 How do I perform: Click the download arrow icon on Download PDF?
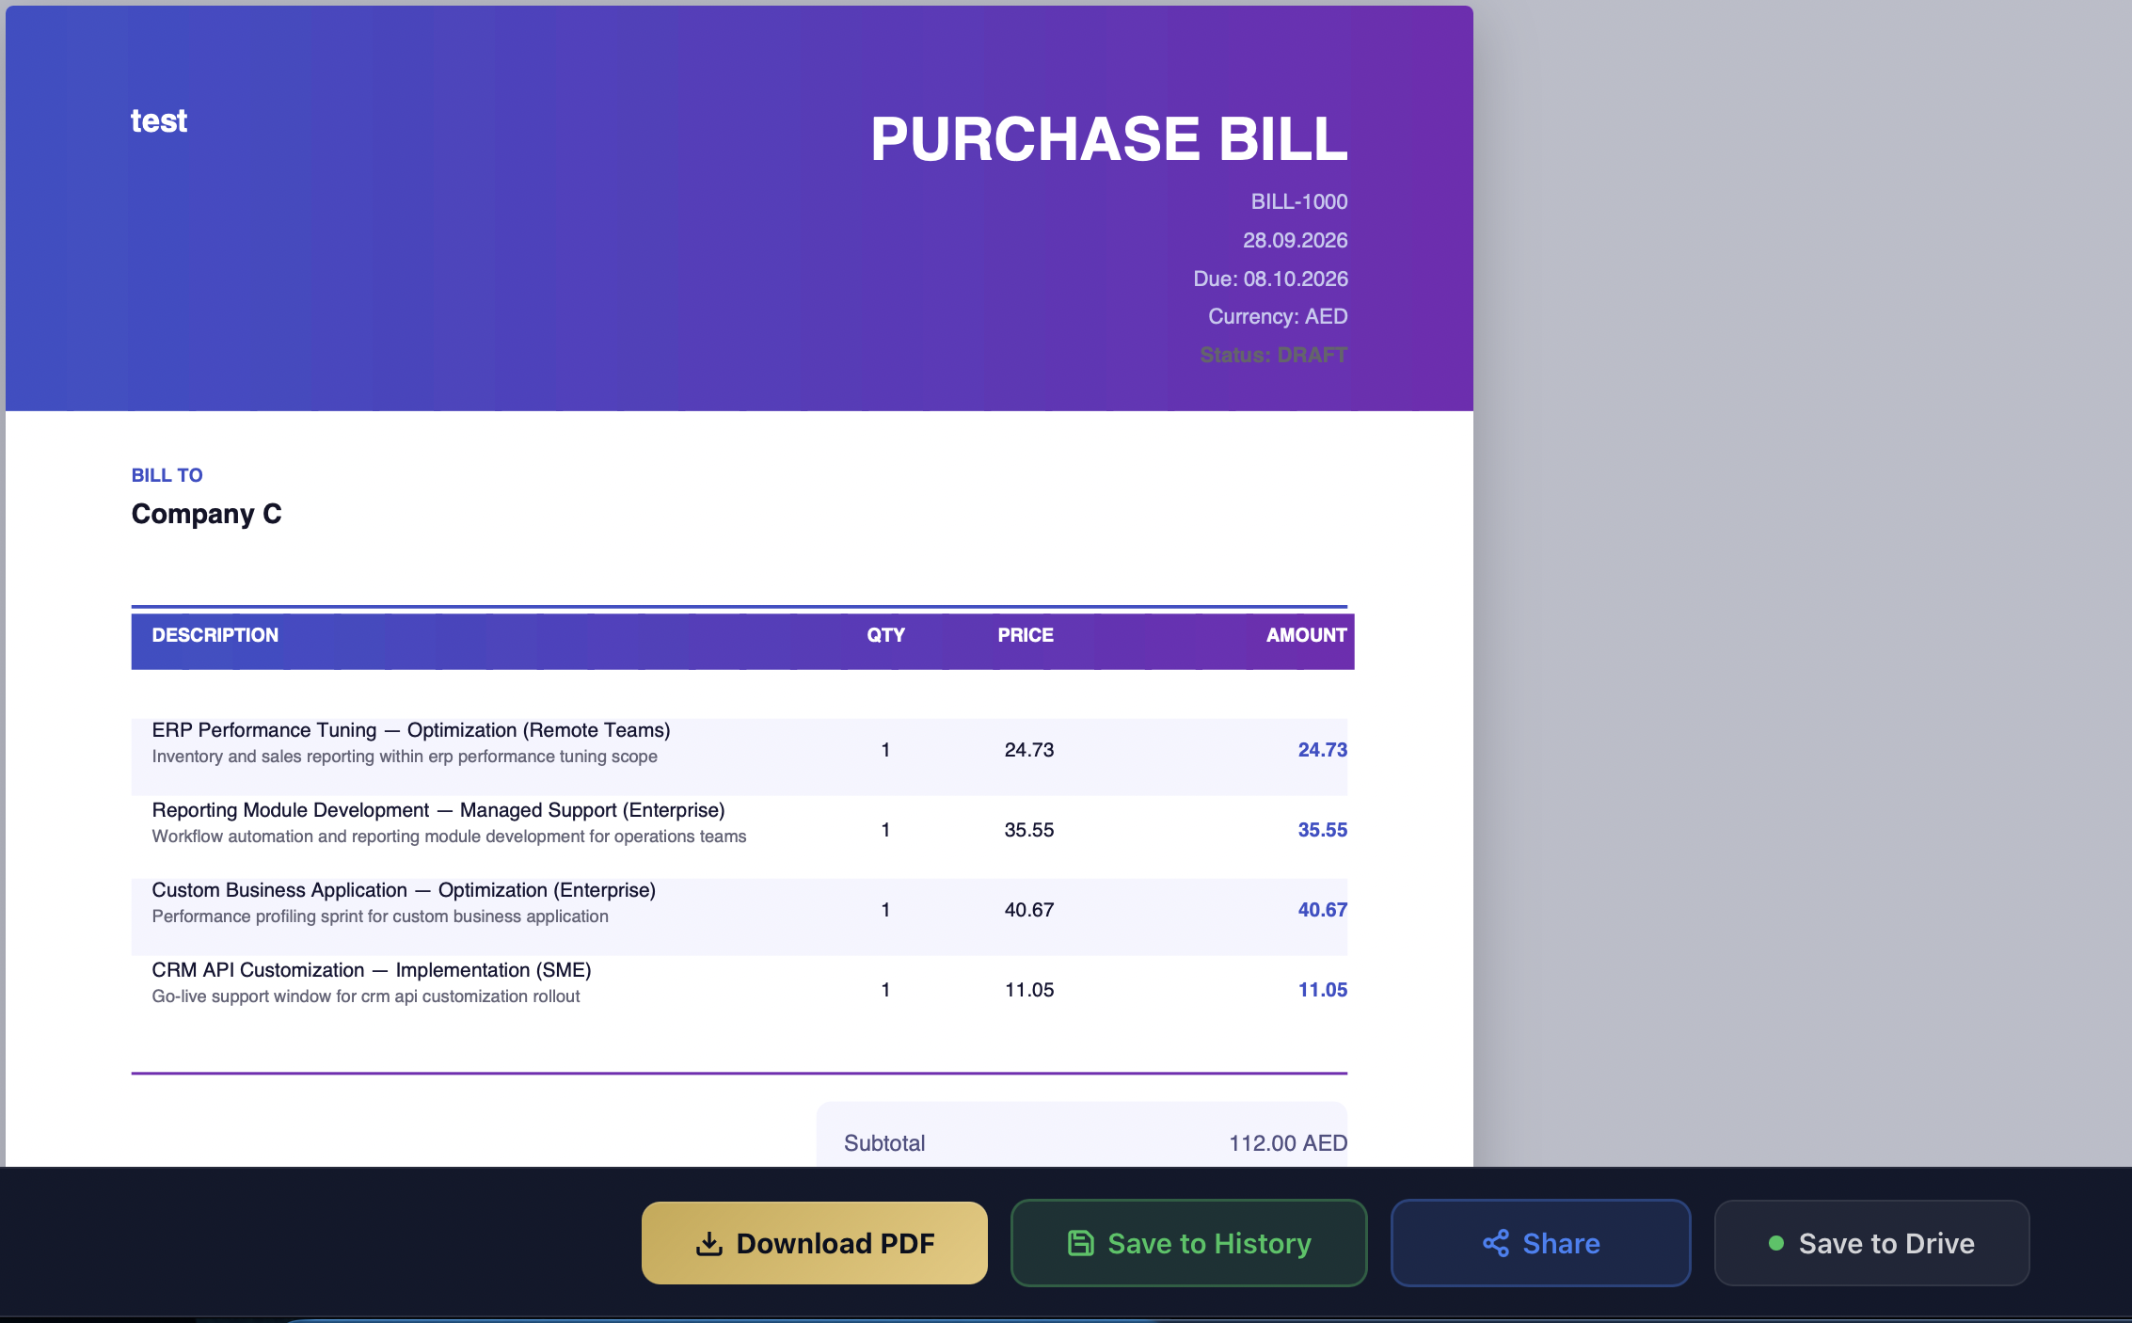click(x=708, y=1244)
